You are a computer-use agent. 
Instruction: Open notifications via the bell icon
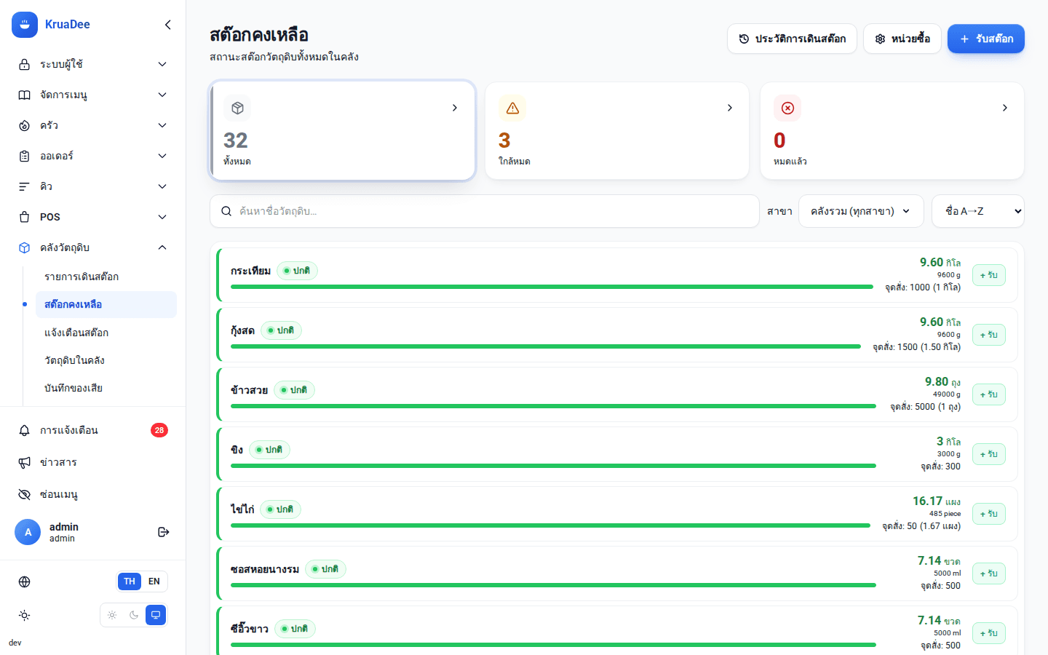[x=25, y=430]
